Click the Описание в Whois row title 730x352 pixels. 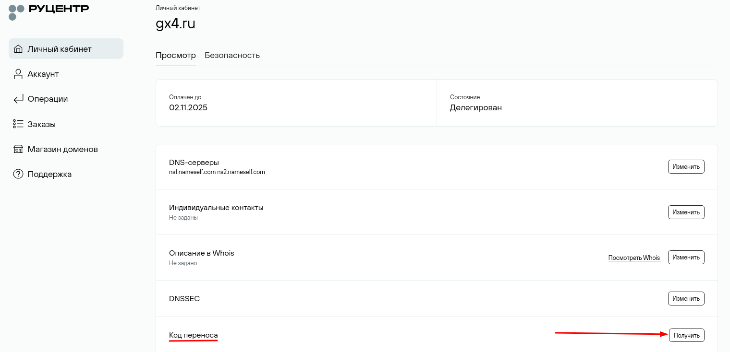(202, 253)
